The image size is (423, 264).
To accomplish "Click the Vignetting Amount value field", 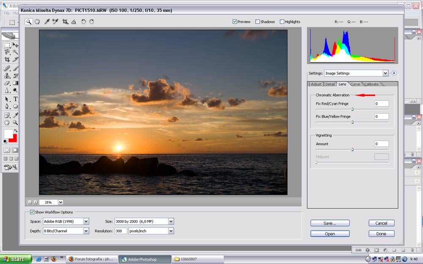I will (382, 144).
